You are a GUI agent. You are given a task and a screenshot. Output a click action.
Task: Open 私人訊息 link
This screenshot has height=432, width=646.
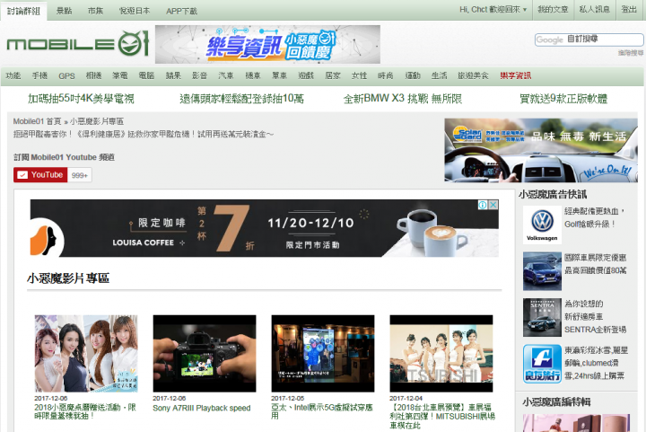coord(594,10)
